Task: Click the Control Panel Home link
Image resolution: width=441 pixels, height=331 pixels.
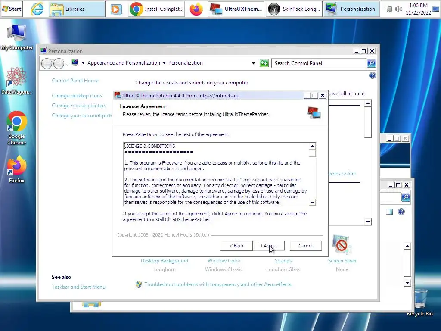Action: point(75,81)
